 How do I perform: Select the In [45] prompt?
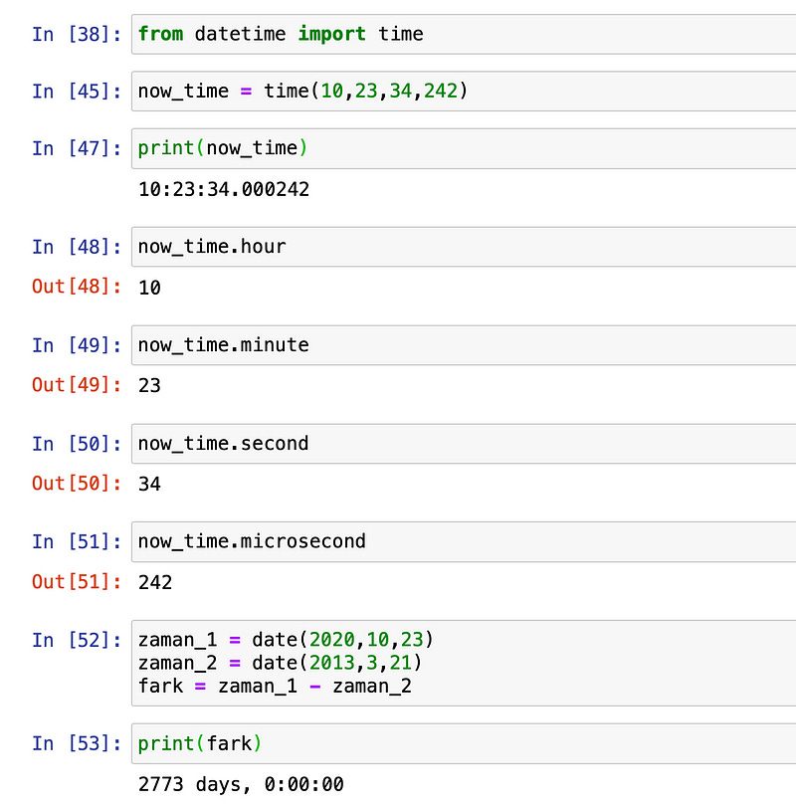tap(77, 92)
